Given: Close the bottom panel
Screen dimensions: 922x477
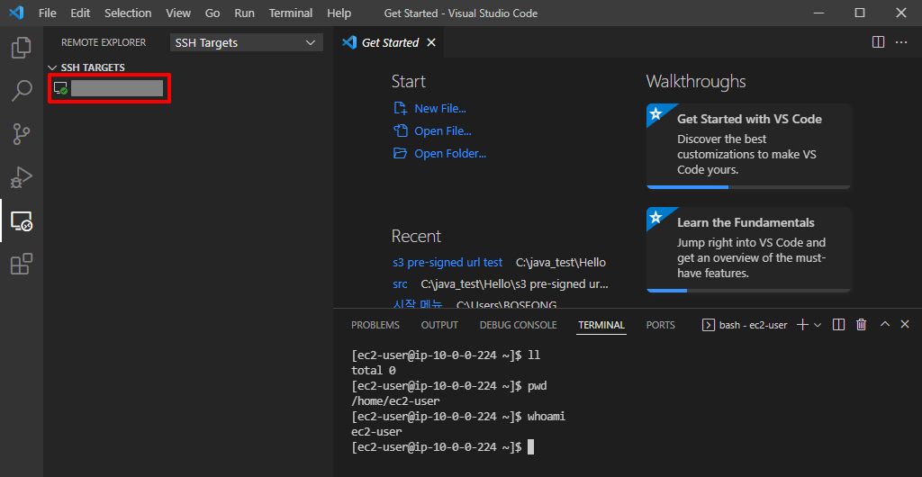Looking at the screenshot, I should pyautogui.click(x=905, y=324).
